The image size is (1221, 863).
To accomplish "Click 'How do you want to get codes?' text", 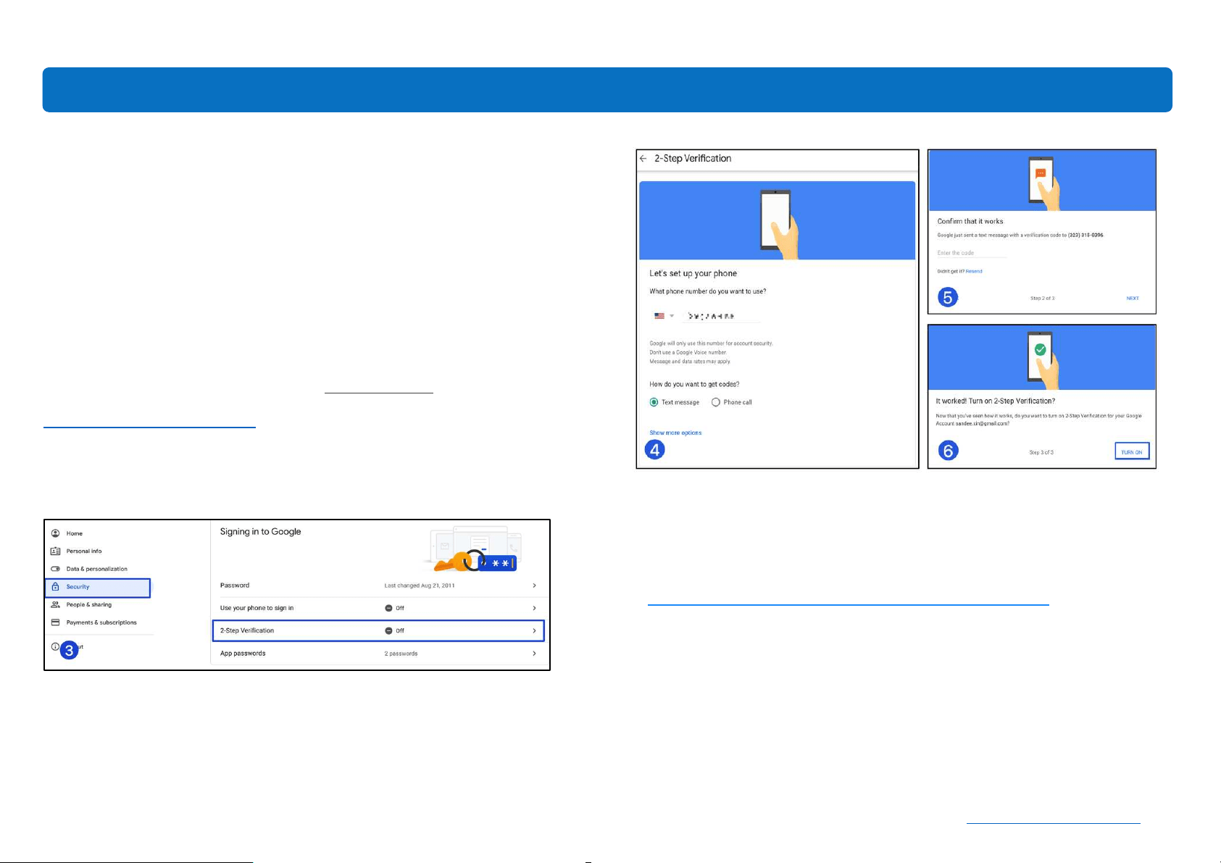I will 694,384.
